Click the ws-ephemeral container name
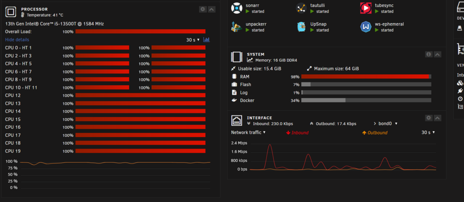Image resolution: width=464 pixels, height=202 pixels. click(389, 24)
